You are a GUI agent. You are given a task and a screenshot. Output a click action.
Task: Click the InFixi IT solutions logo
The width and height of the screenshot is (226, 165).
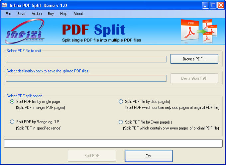(x=25, y=31)
